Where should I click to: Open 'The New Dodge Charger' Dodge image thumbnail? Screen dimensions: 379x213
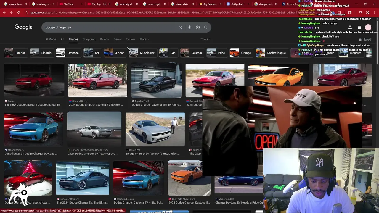point(34,80)
